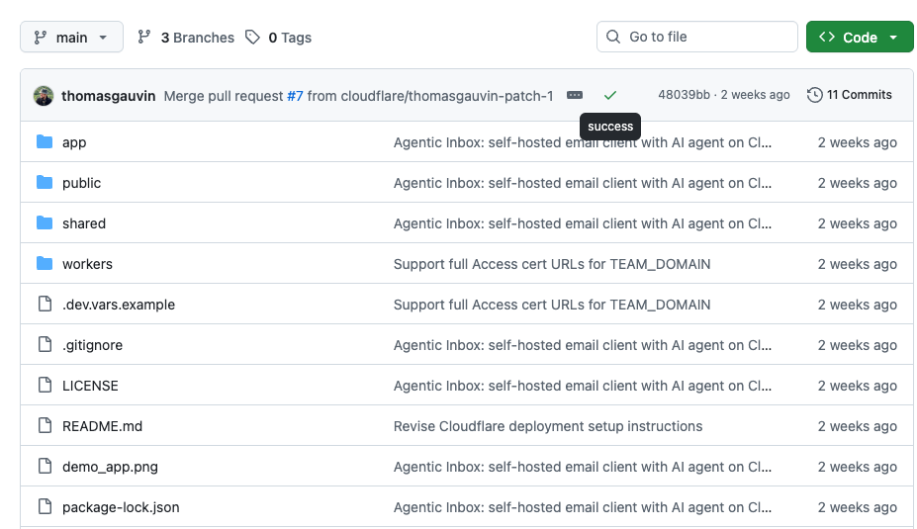Click the tags label icon

tap(252, 38)
